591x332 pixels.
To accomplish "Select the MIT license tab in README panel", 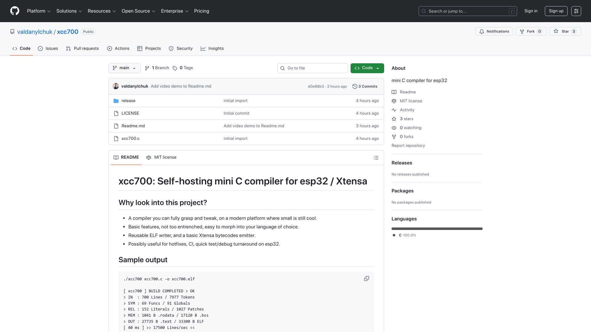I will (x=161, y=157).
